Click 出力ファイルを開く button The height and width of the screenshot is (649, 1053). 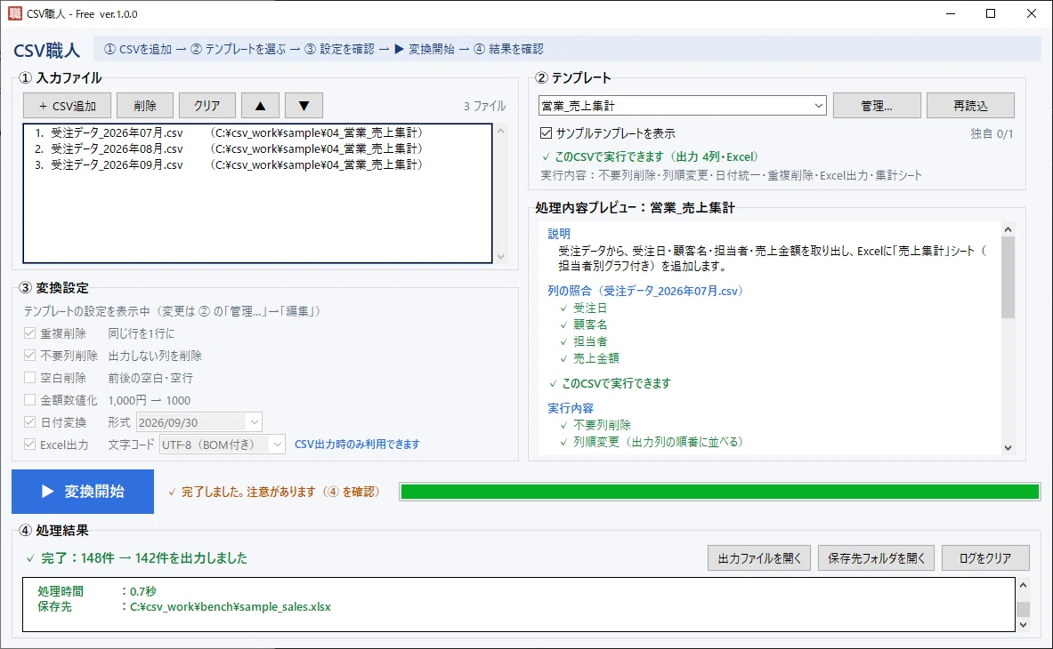[759, 557]
